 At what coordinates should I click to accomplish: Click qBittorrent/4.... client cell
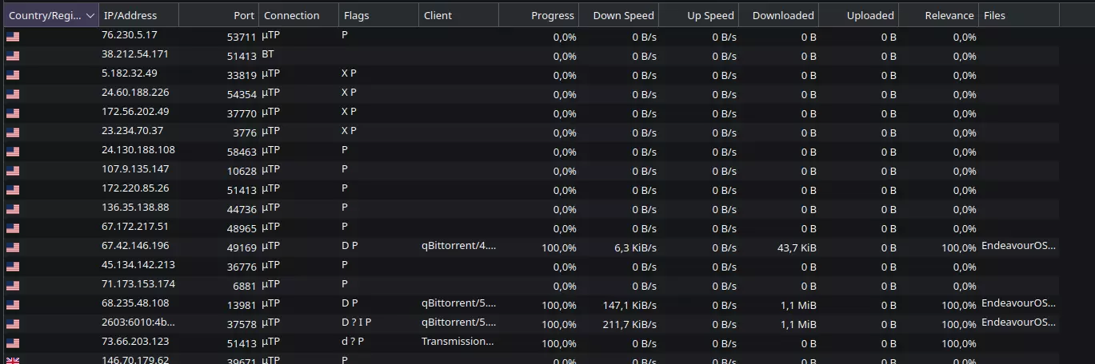[x=459, y=246]
